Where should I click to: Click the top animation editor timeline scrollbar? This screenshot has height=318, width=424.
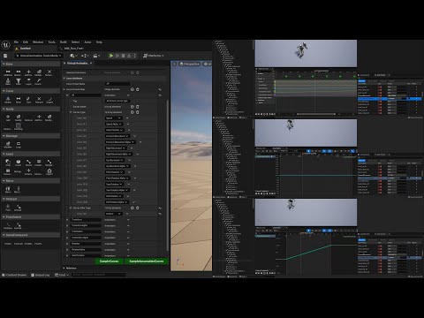[x=316, y=114]
